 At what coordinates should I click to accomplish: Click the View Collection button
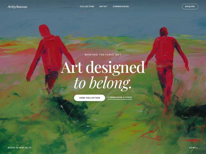pyautogui.click(x=89, y=98)
